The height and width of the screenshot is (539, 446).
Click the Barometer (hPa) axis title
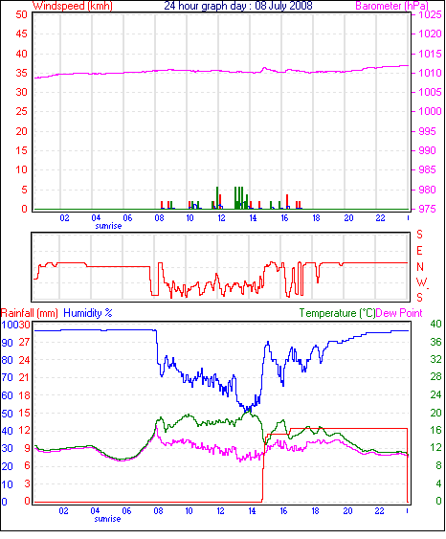pos(392,6)
